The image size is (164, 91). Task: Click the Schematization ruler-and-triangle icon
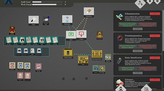click(x=119, y=17)
